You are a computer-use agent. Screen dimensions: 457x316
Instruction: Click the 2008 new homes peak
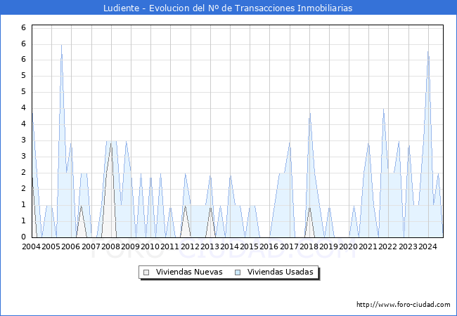[x=111, y=143]
